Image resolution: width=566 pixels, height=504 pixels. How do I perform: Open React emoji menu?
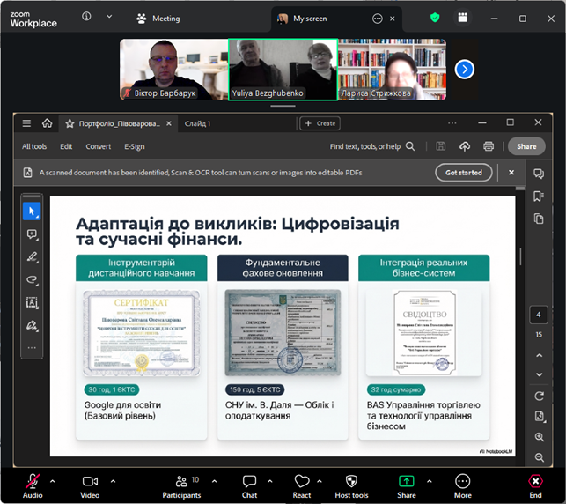302,485
